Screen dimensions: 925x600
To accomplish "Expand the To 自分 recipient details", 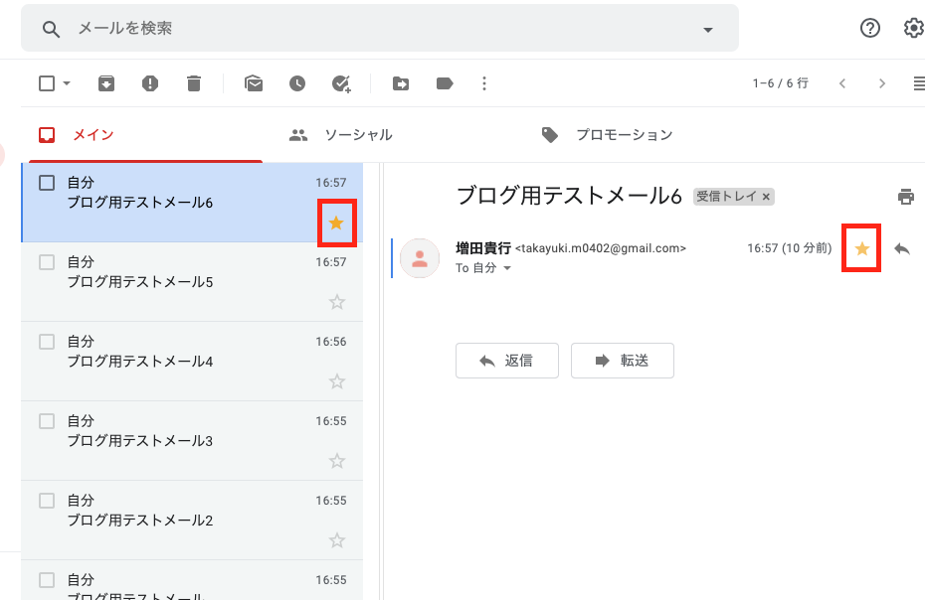I will click(x=506, y=268).
